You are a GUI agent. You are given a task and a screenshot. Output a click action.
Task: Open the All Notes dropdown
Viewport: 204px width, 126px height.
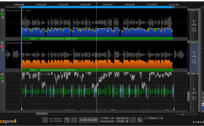154,118
